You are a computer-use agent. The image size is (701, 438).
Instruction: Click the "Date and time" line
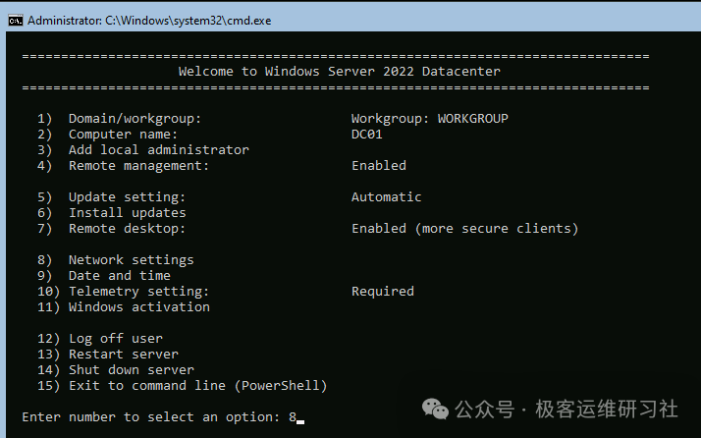[x=104, y=276]
